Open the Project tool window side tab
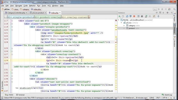This screenshot has height=100, width=178. coord(174,17)
